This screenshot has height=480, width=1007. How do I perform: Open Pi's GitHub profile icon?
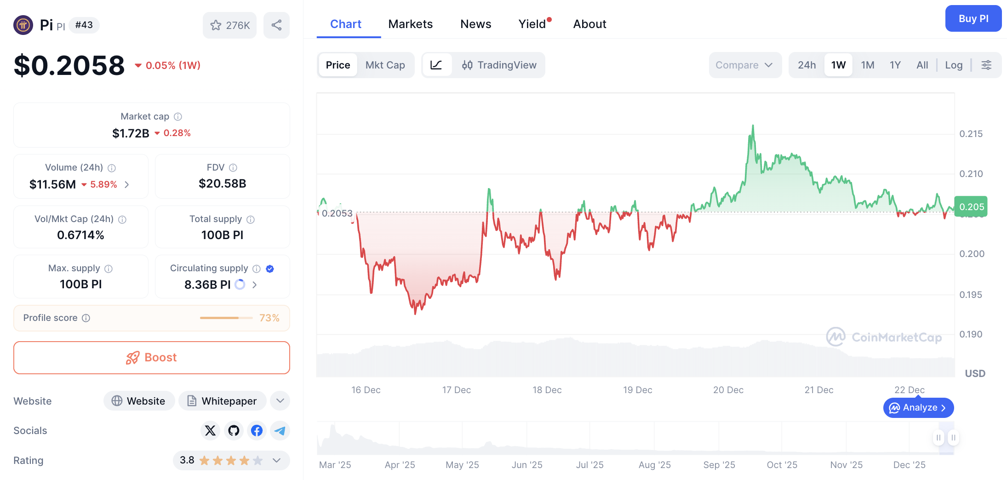pyautogui.click(x=234, y=431)
